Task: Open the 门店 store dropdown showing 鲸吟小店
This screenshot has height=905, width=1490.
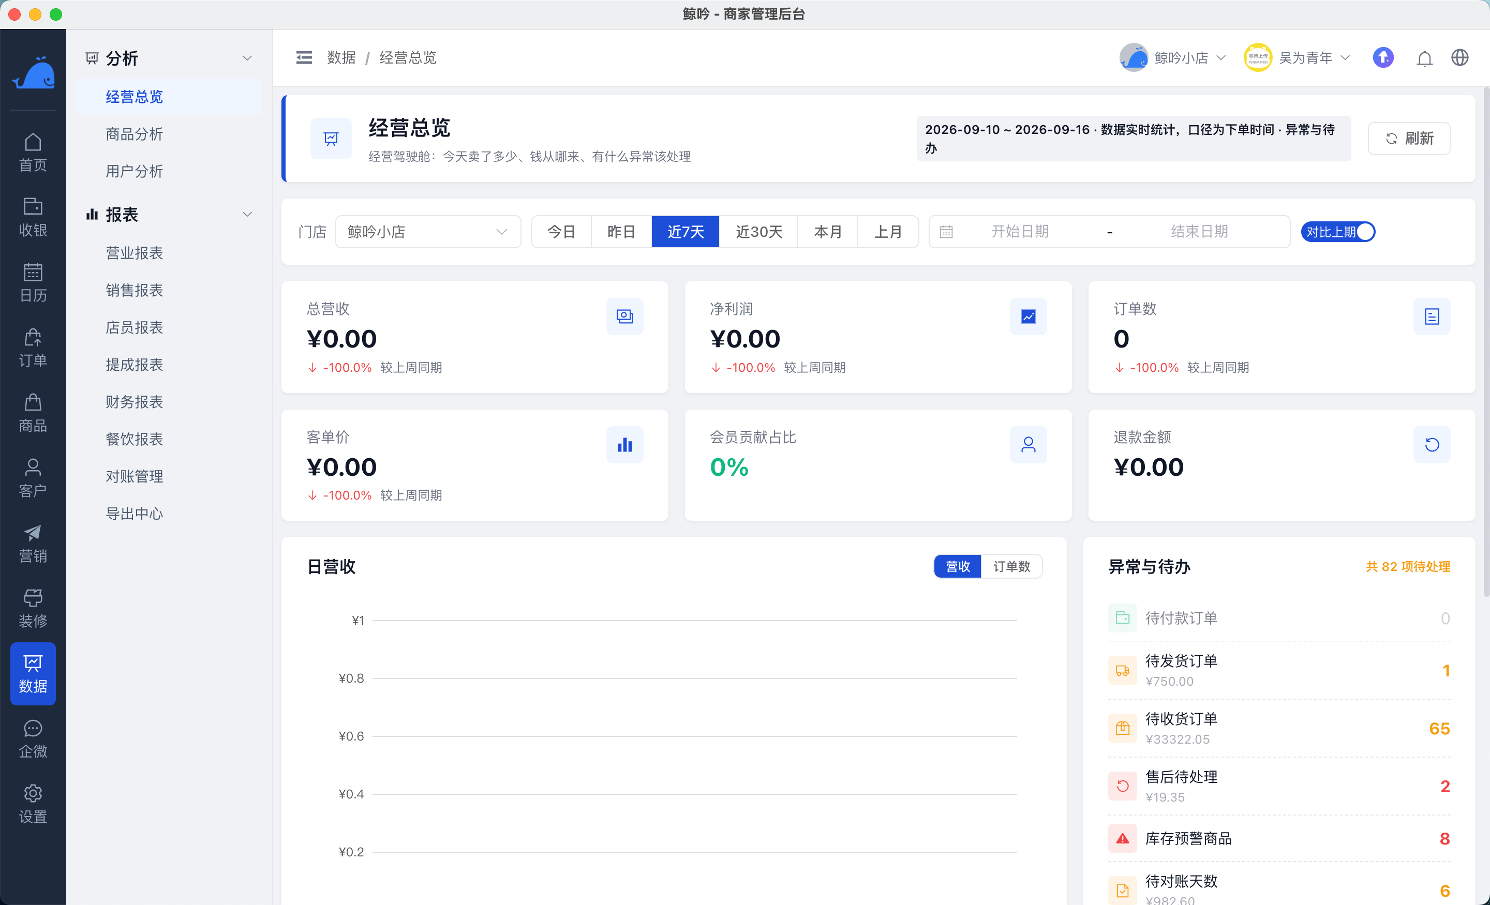Action: coord(427,232)
